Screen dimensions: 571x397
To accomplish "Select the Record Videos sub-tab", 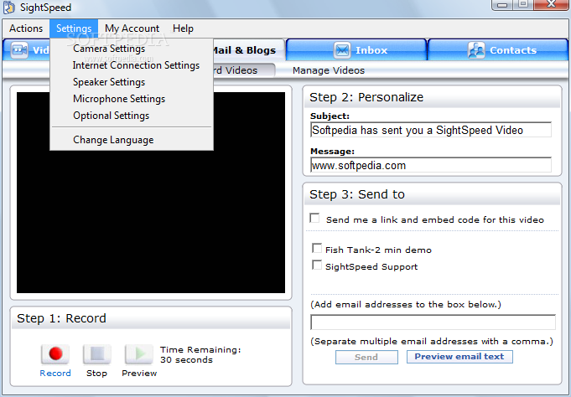I will tap(244, 70).
